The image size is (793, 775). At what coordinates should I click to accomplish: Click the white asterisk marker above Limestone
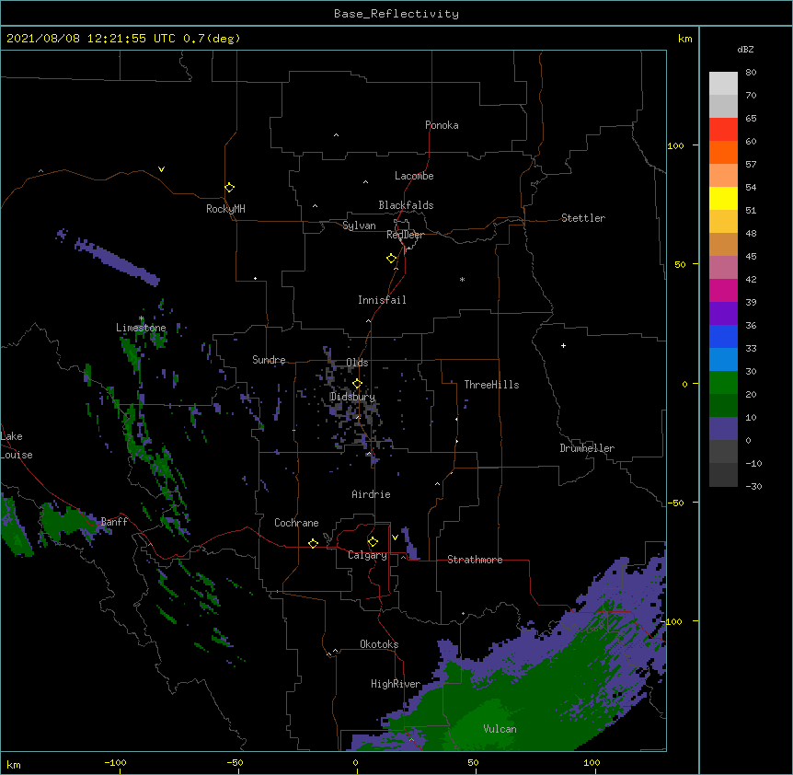142,318
